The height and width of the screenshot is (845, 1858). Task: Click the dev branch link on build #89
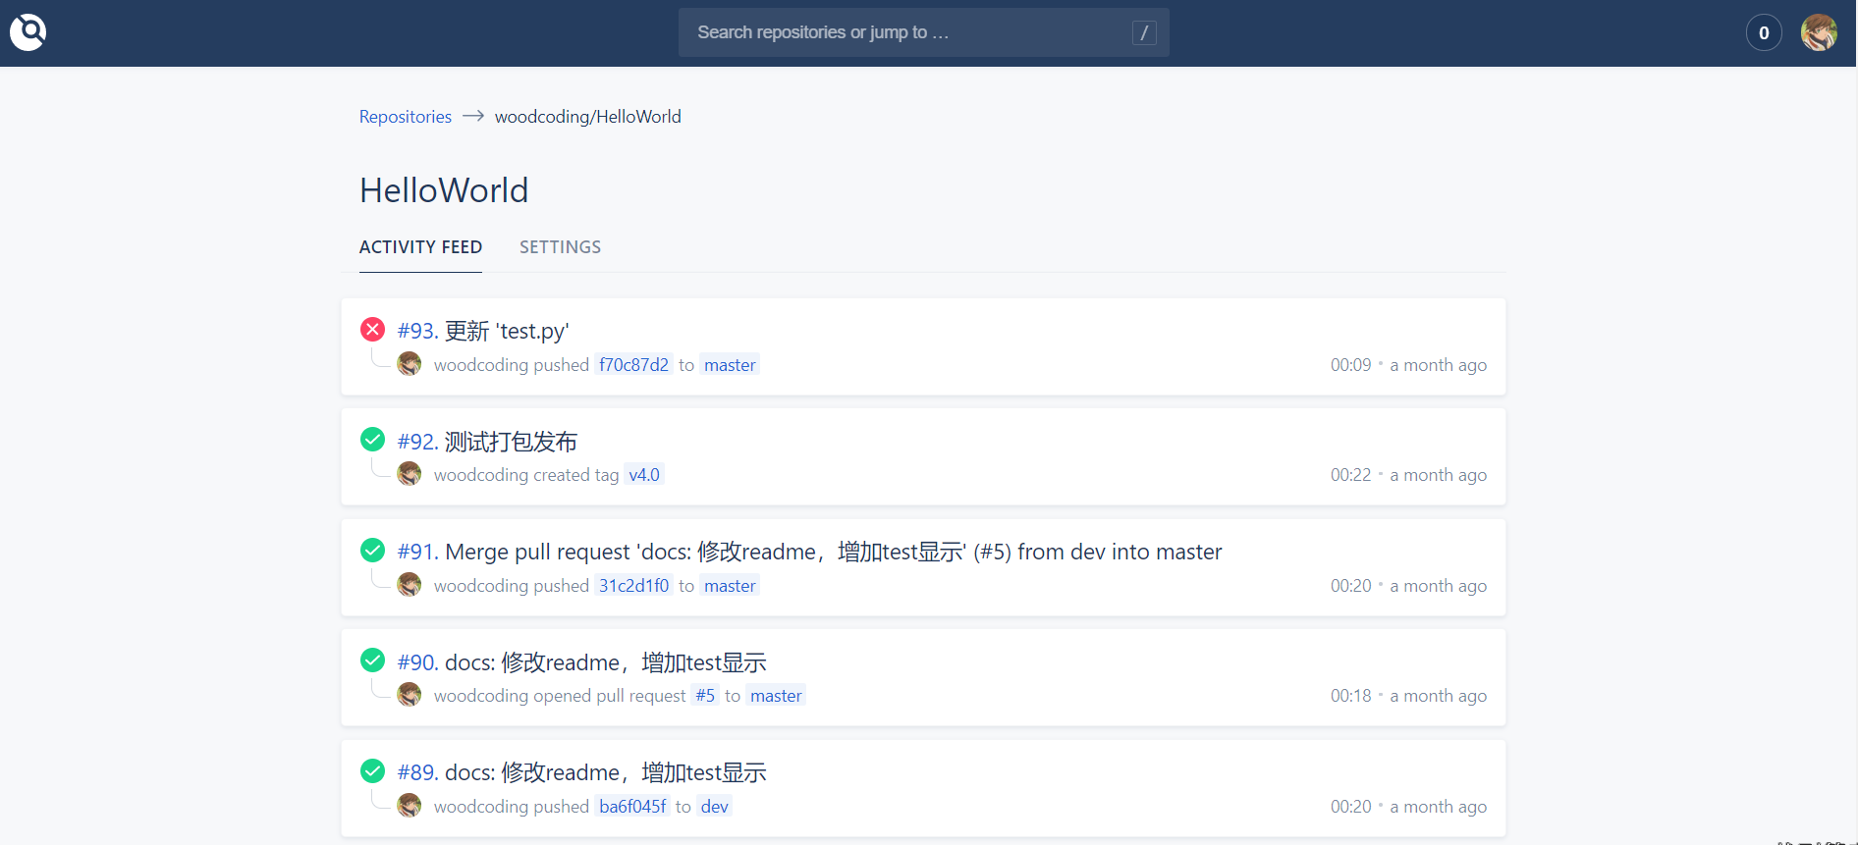coord(715,807)
